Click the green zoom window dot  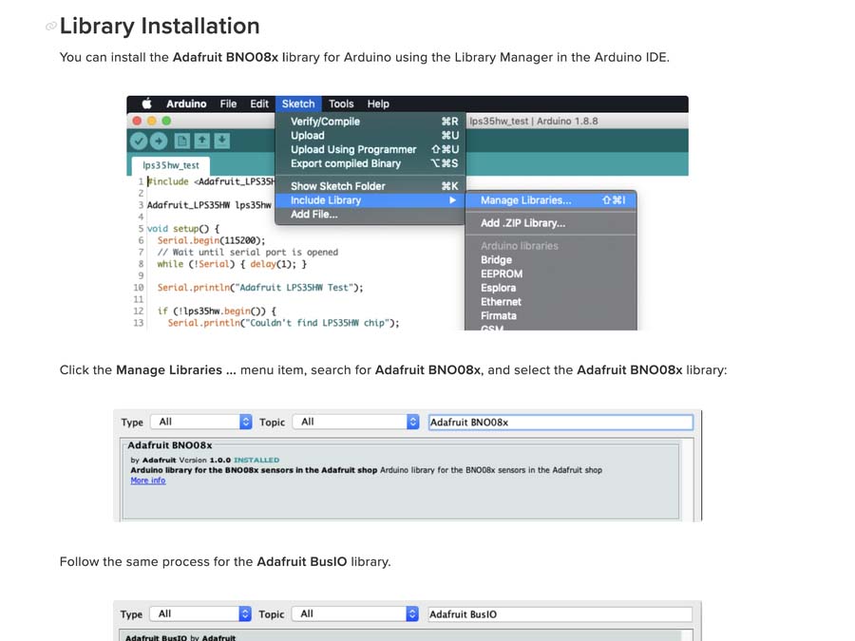point(167,121)
